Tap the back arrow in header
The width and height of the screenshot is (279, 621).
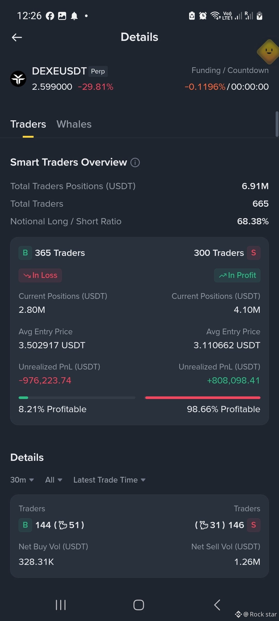(x=17, y=37)
